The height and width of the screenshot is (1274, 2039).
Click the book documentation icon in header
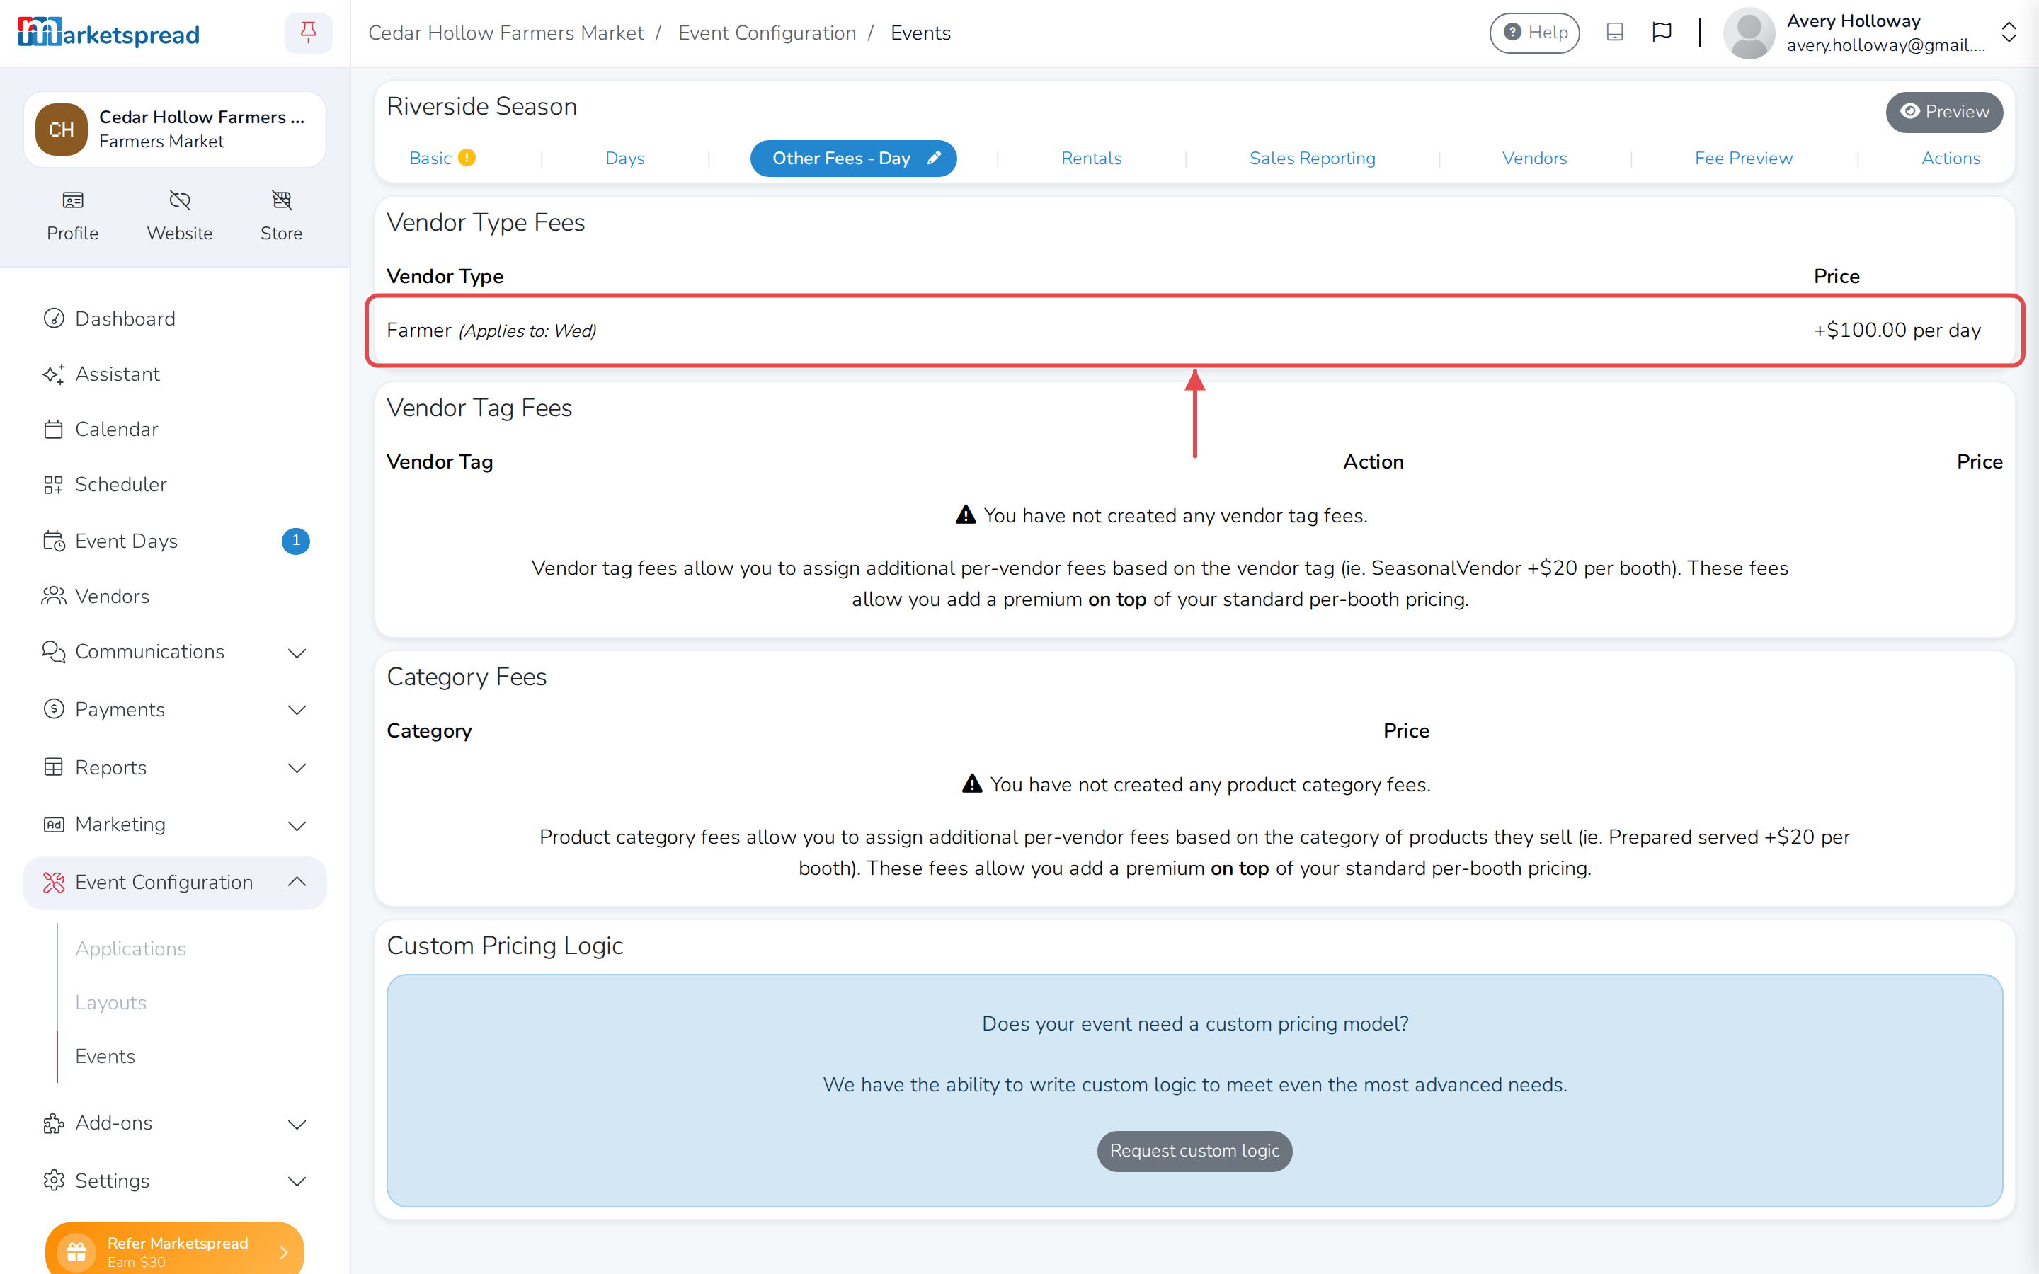pos(1614,32)
